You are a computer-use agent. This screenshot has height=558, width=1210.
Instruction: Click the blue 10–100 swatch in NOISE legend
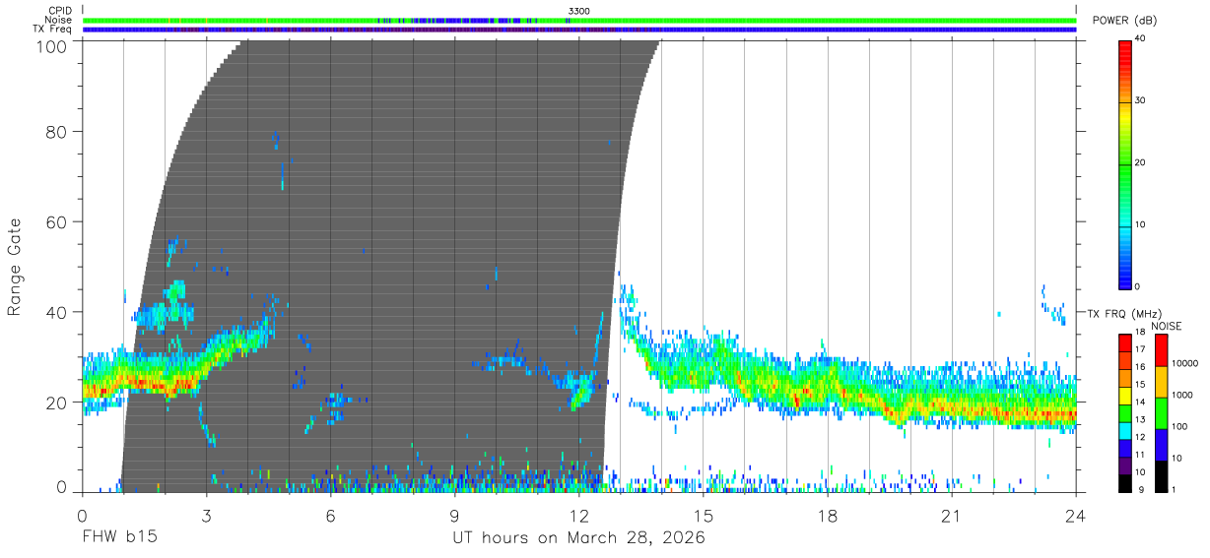pyautogui.click(x=1161, y=444)
